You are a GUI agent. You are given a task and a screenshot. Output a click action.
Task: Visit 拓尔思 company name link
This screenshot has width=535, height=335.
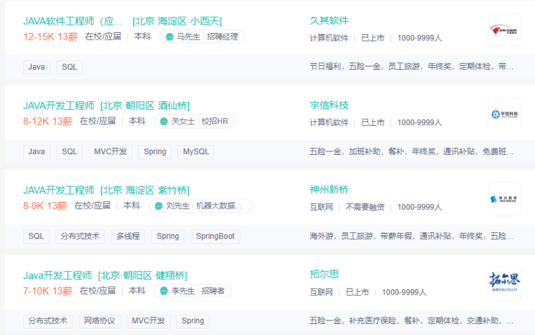[324, 275]
